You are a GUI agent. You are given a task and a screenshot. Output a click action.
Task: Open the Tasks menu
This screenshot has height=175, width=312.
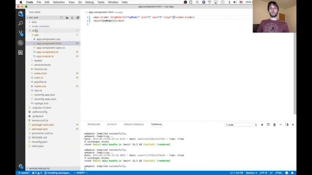click(101, 2)
